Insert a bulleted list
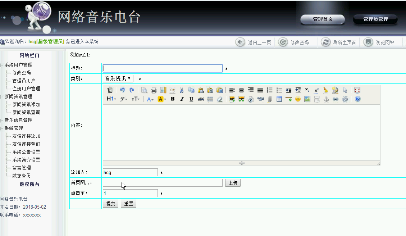The image size is (406, 236). (279, 90)
